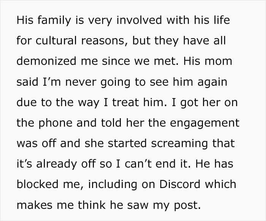Click the words 'His mom' in the text
This screenshot has width=266, height=221.
tap(207, 61)
